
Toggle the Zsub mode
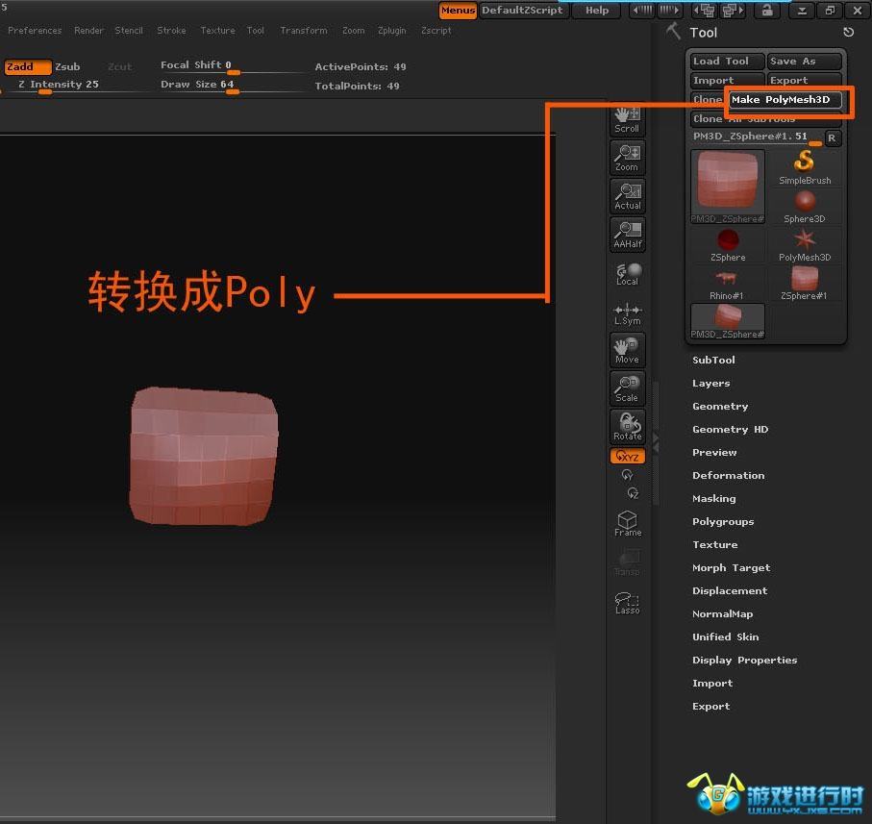pos(68,66)
